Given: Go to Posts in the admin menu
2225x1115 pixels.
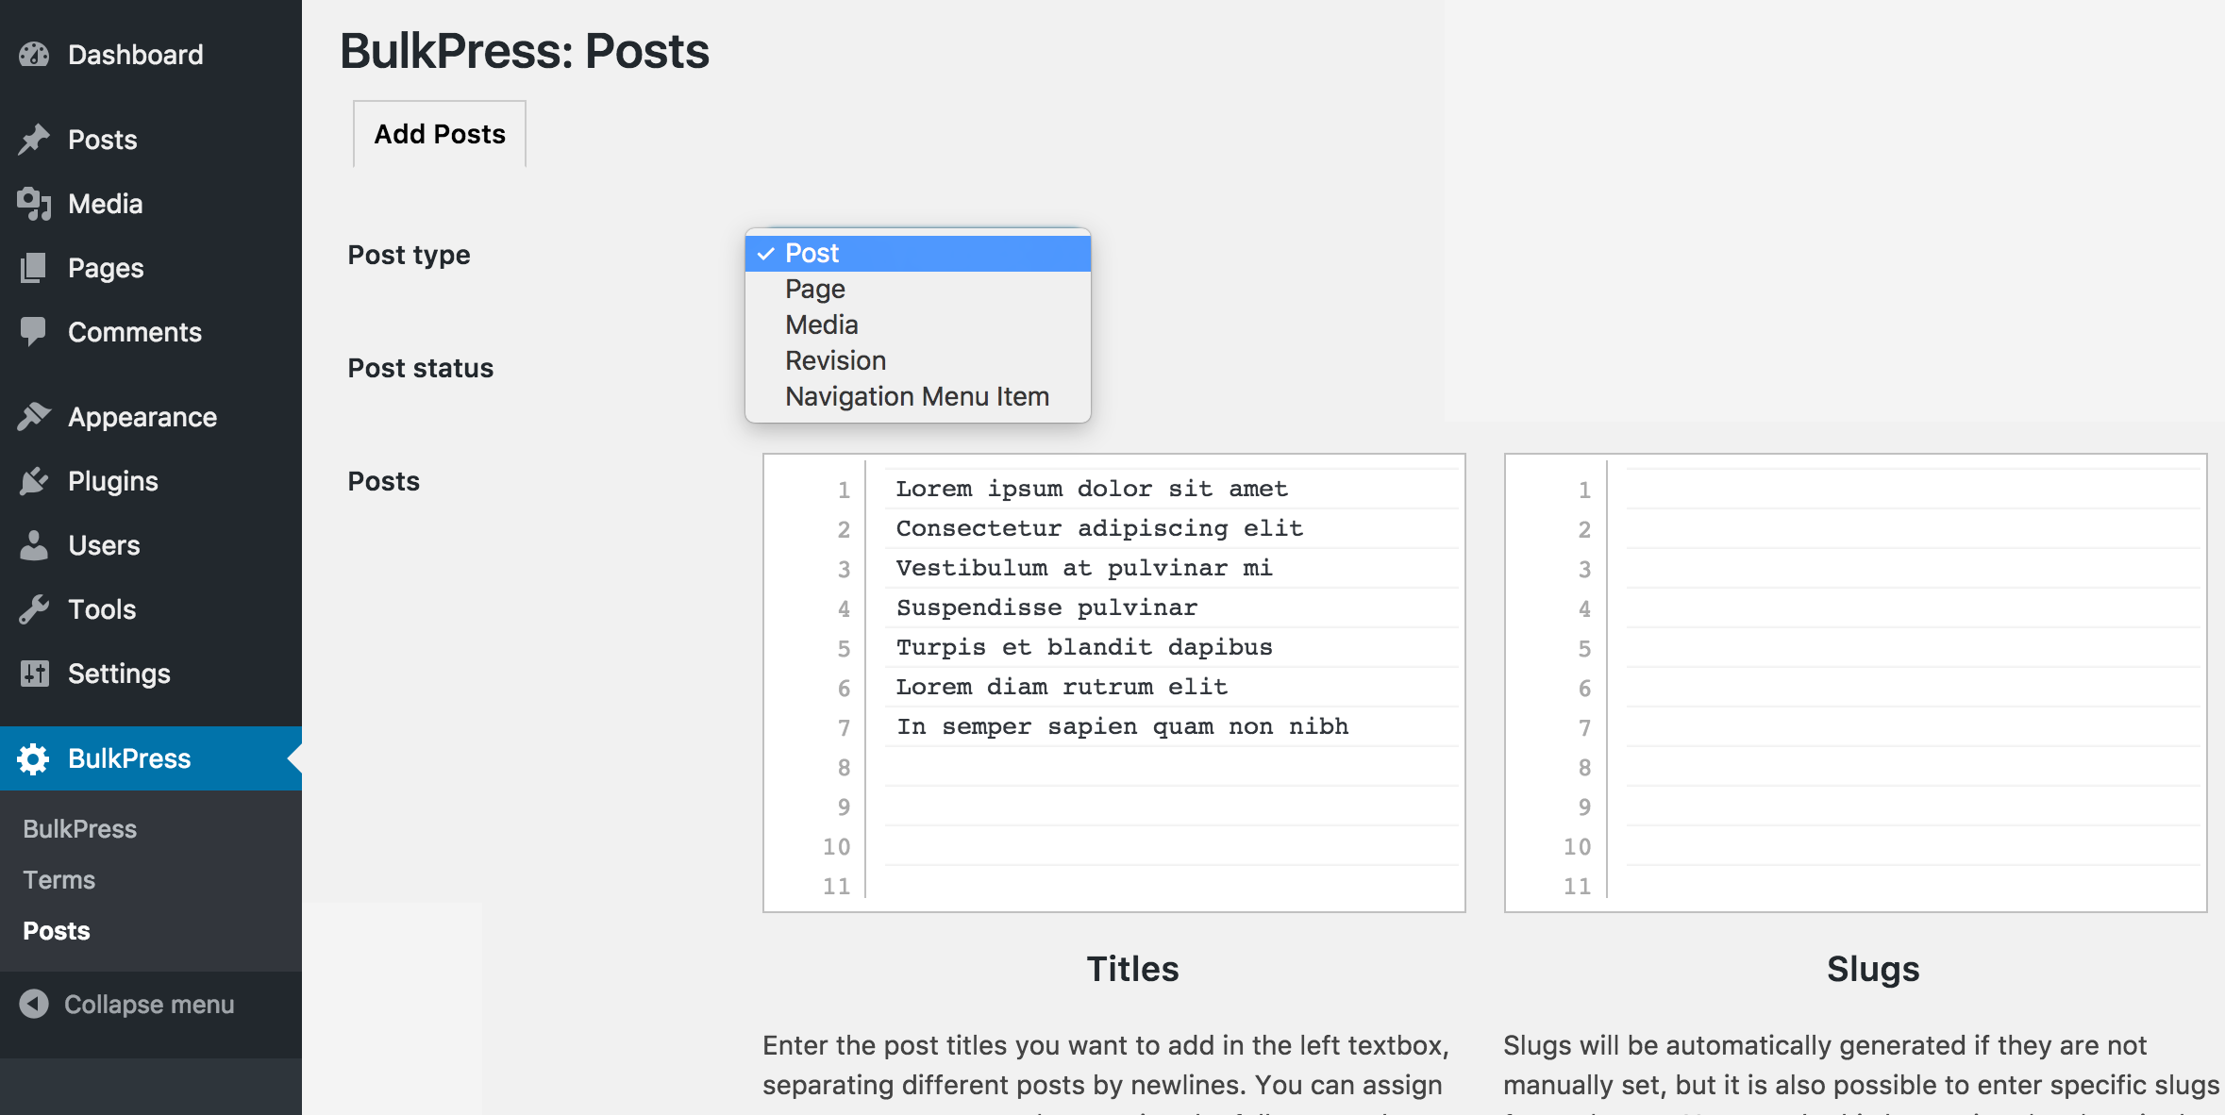Looking at the screenshot, I should coord(151,140).
